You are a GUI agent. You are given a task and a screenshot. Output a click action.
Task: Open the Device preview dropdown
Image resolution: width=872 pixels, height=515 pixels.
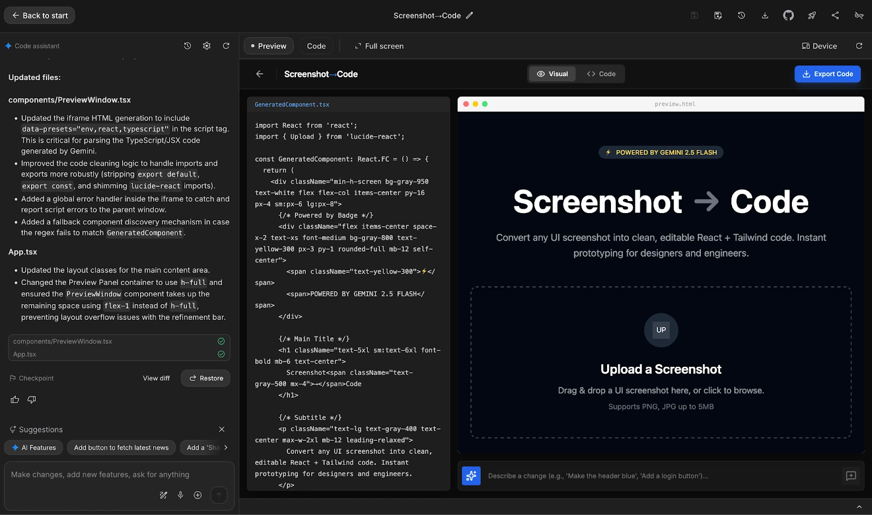pos(819,46)
